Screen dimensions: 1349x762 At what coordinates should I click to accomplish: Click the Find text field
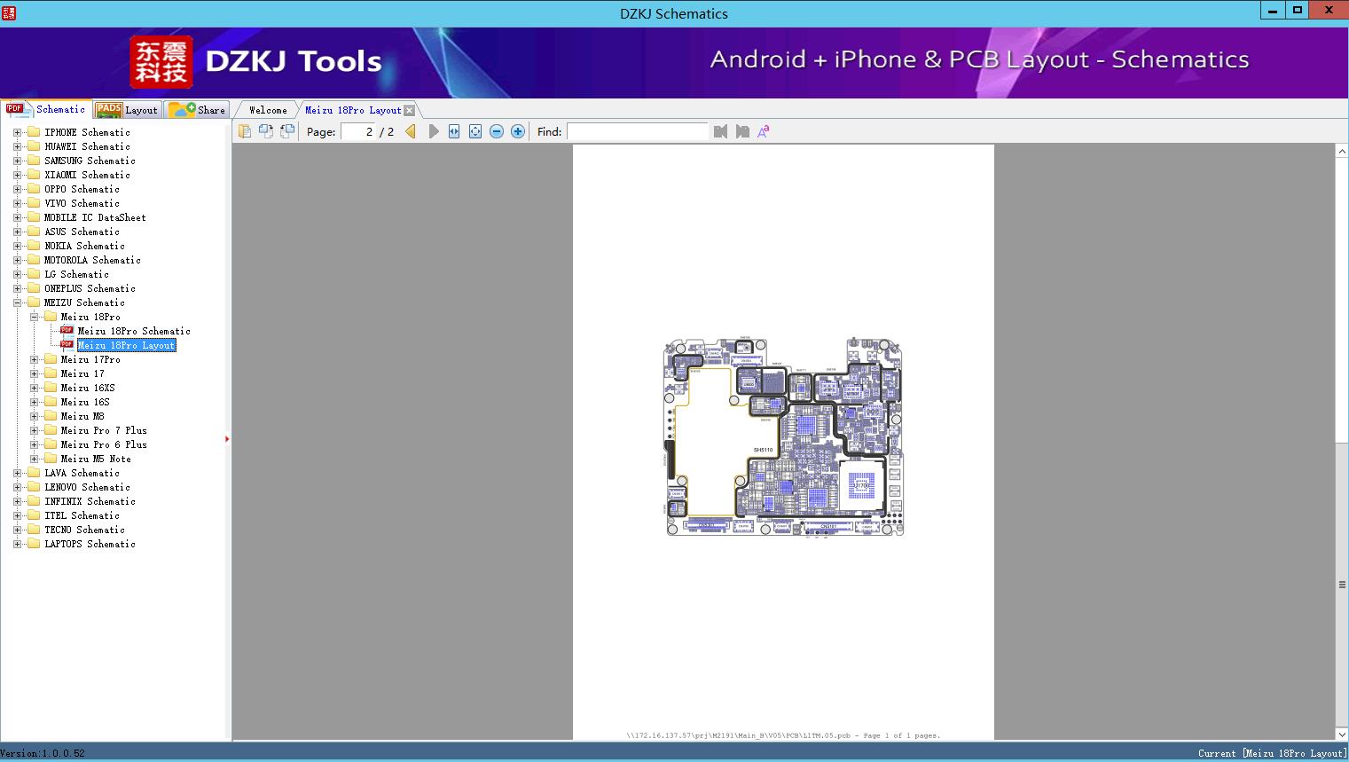coord(638,131)
